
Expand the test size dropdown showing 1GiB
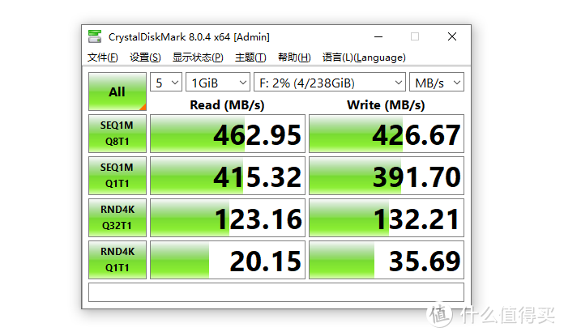[218, 83]
